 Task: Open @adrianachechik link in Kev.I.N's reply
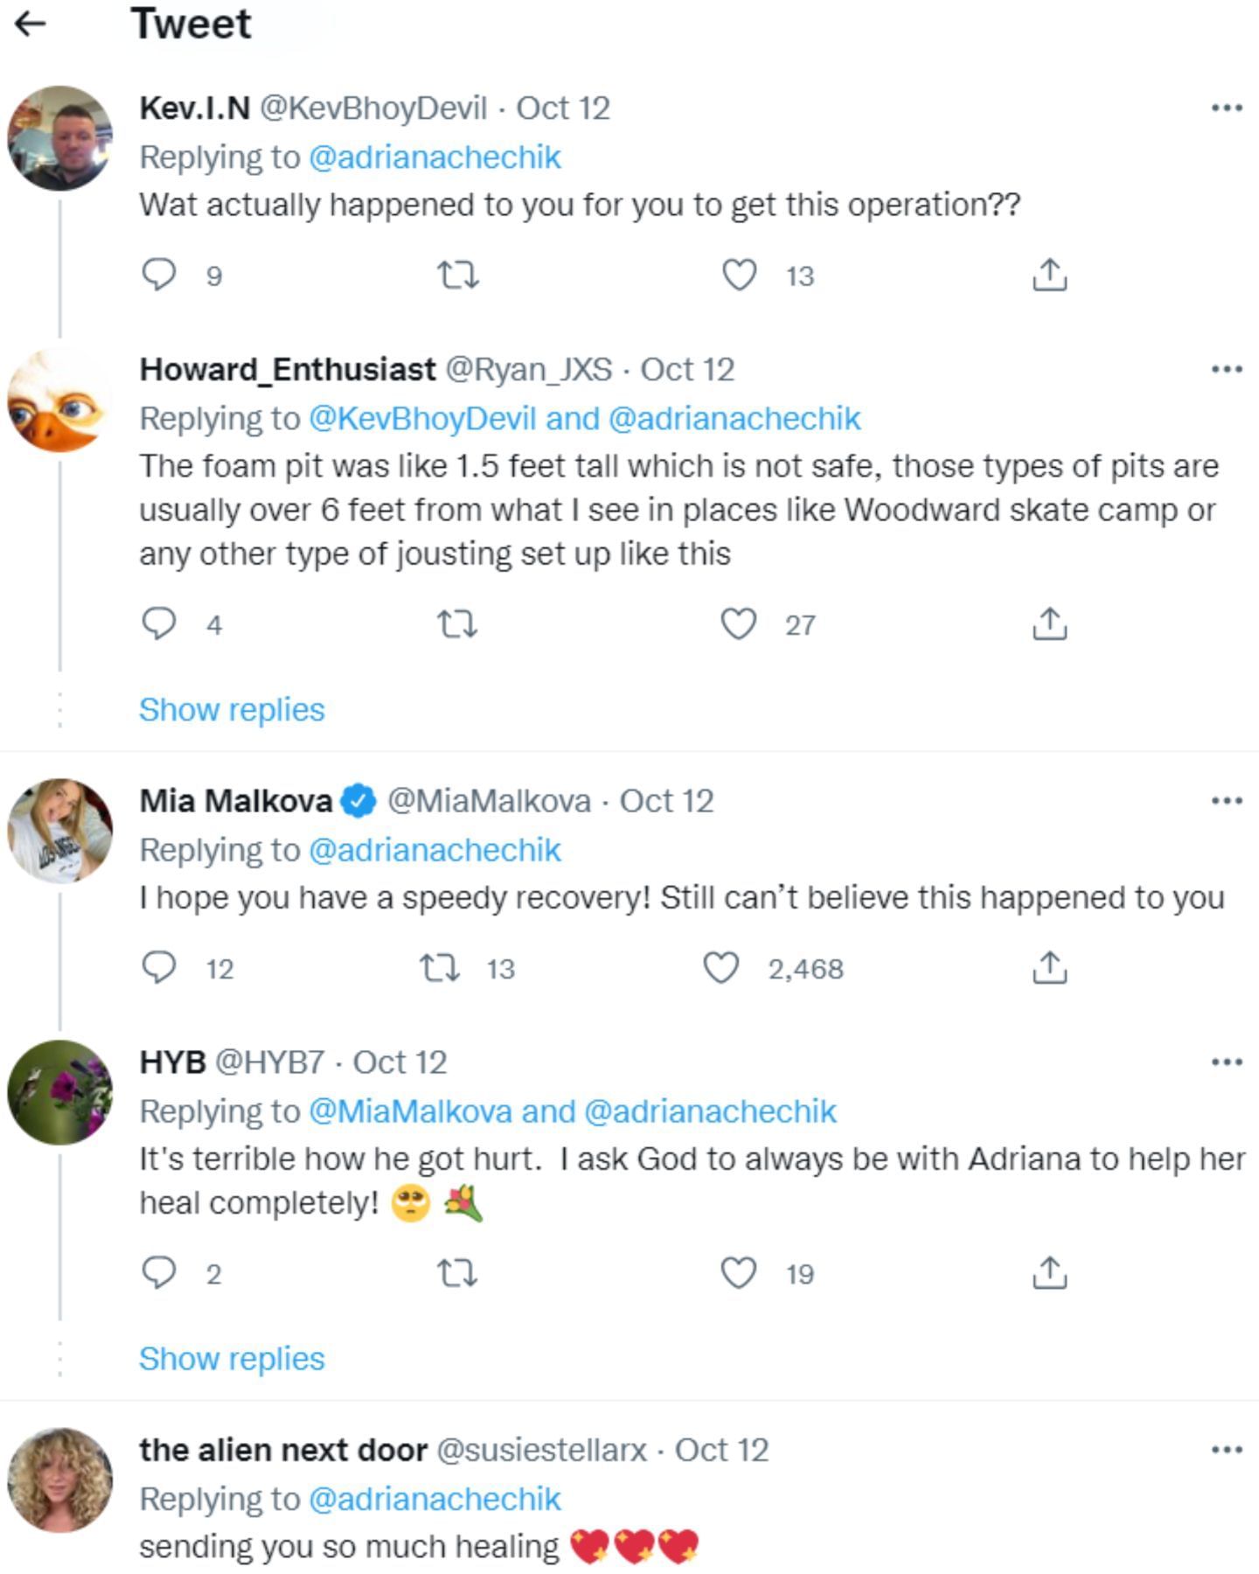pyautogui.click(x=435, y=157)
